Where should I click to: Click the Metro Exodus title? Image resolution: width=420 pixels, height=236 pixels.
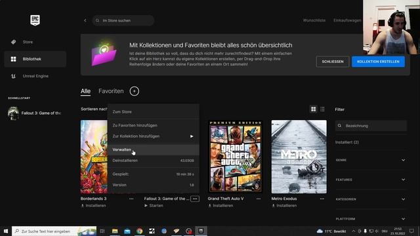pyautogui.click(x=284, y=199)
